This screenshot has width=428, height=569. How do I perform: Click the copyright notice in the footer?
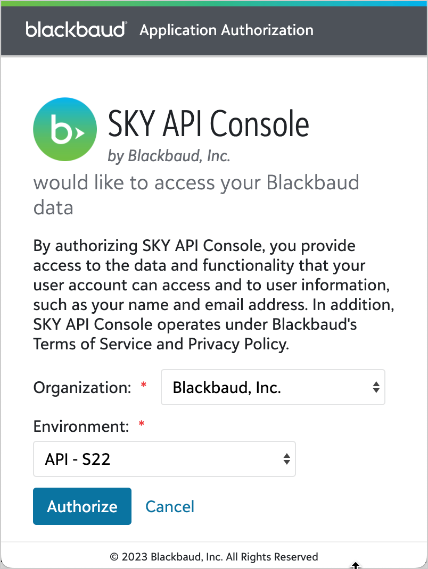pos(214,557)
